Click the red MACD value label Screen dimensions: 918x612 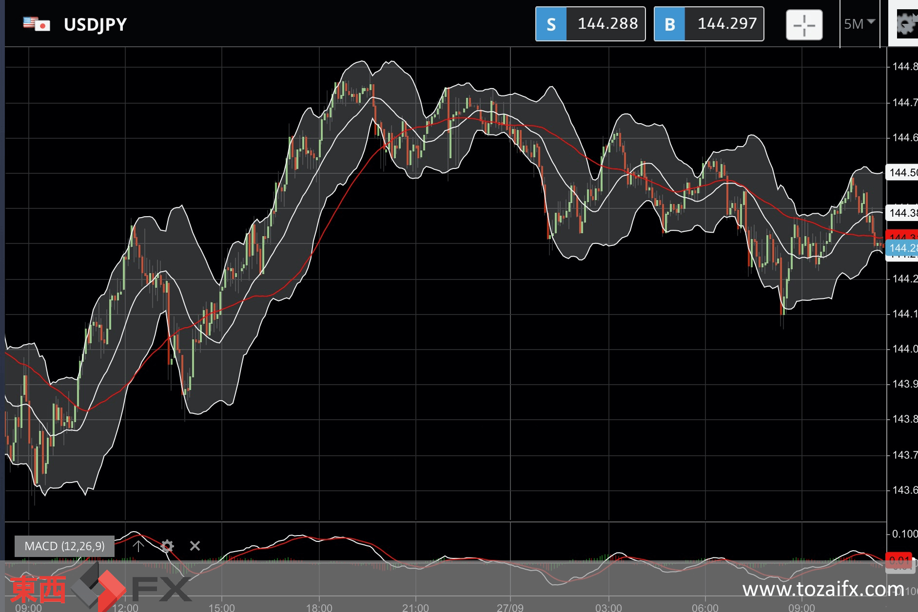[x=898, y=560]
